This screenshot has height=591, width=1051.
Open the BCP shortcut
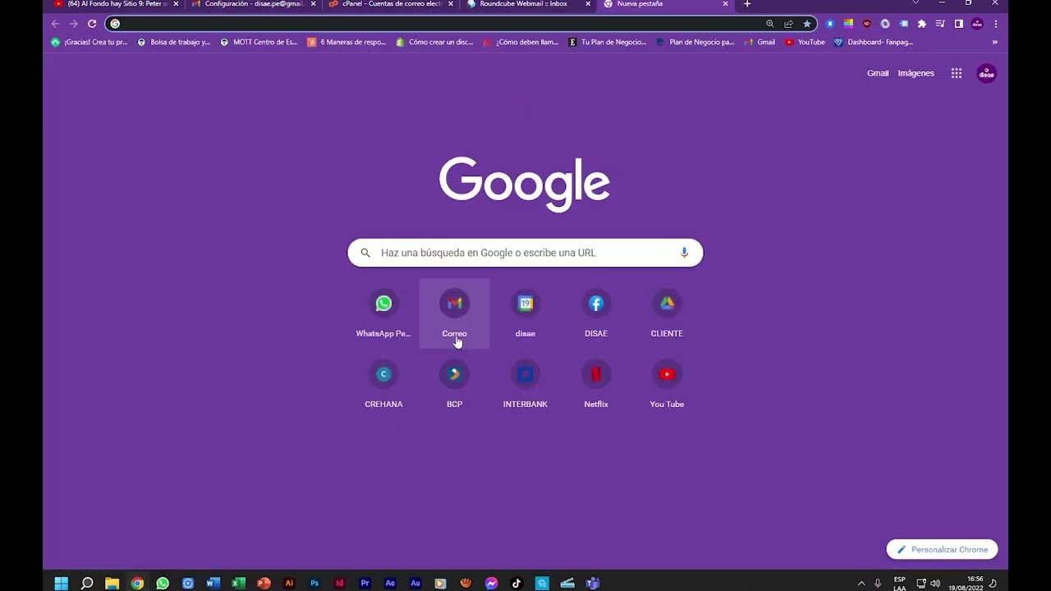pos(454,384)
